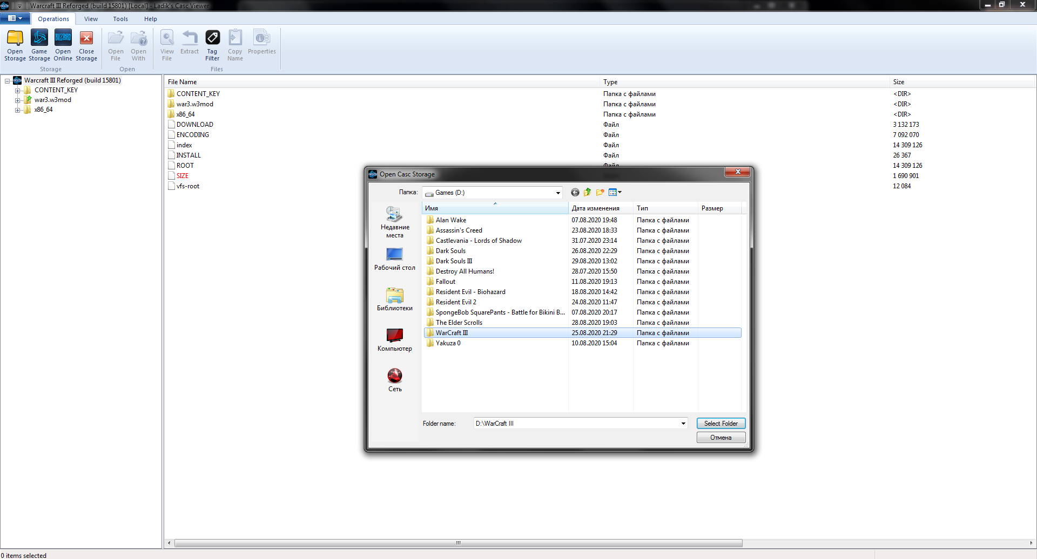The height and width of the screenshot is (559, 1037).
Task: Go to Сеть in the dialog sidebar
Action: pos(395,380)
